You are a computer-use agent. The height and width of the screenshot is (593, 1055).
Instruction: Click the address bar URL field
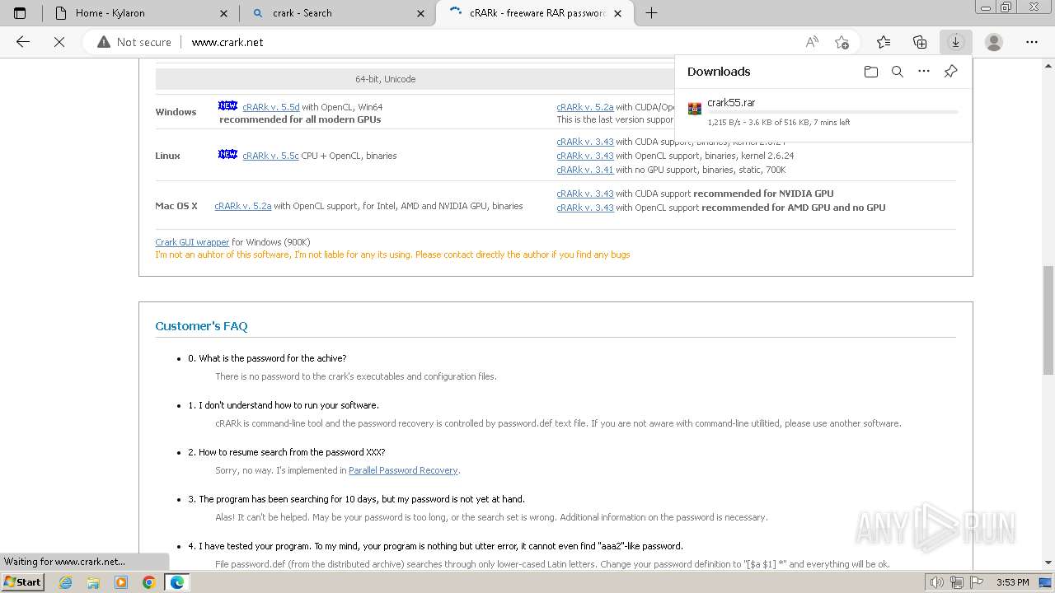point(495,42)
